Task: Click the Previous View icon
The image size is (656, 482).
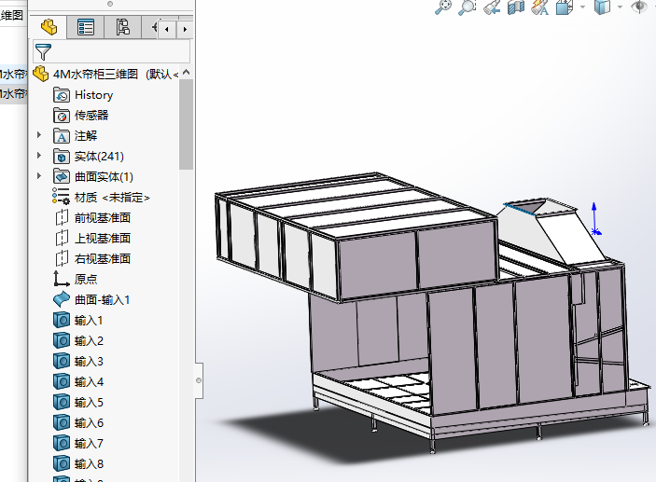Action: tap(492, 7)
